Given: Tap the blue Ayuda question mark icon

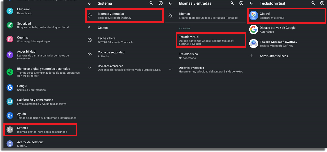Looking at the screenshot, I should click(x=10, y=115).
